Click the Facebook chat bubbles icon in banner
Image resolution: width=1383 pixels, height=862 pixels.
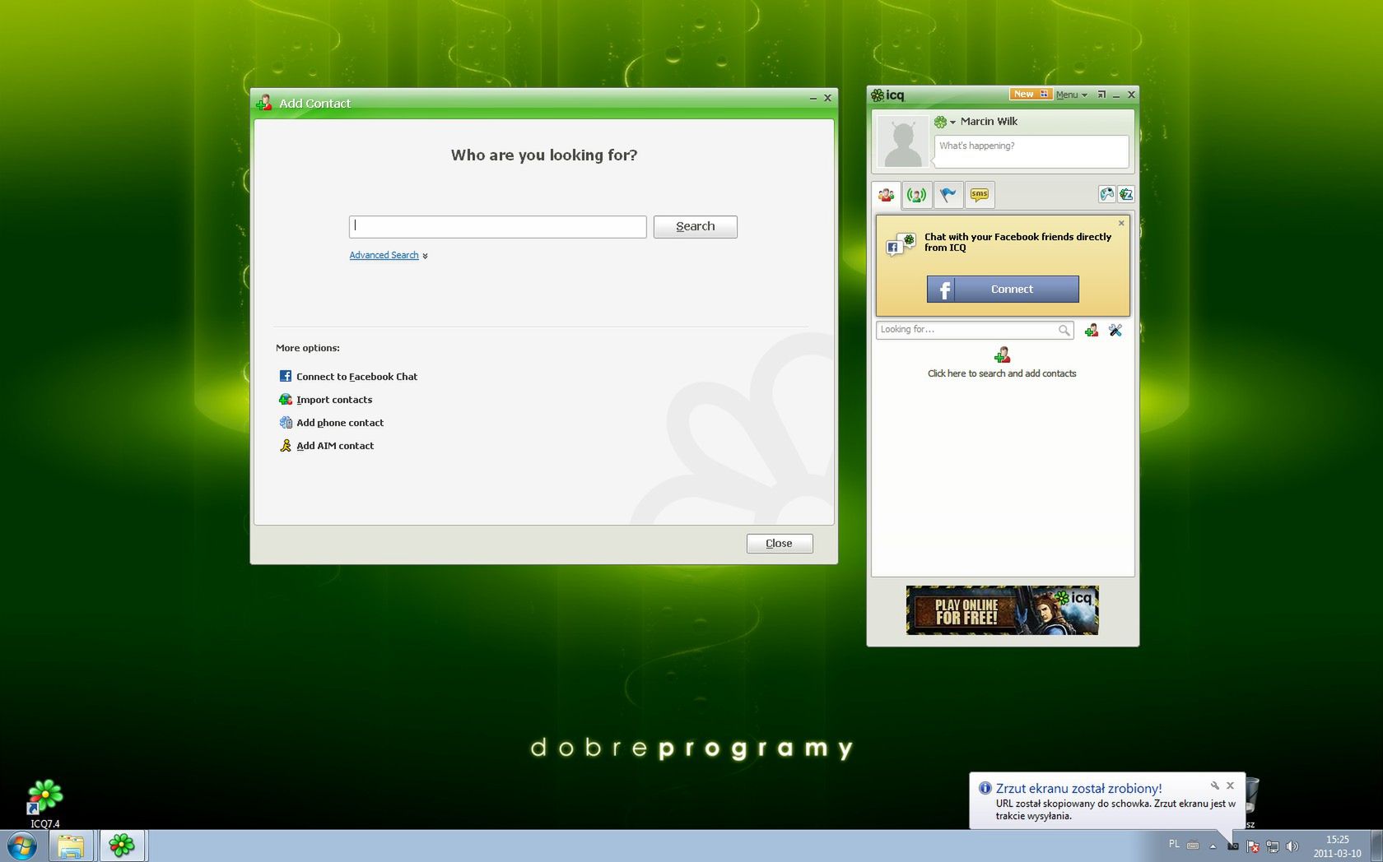900,244
